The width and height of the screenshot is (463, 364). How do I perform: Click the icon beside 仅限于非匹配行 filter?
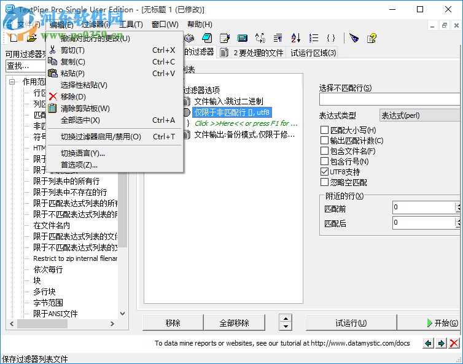tap(186, 112)
